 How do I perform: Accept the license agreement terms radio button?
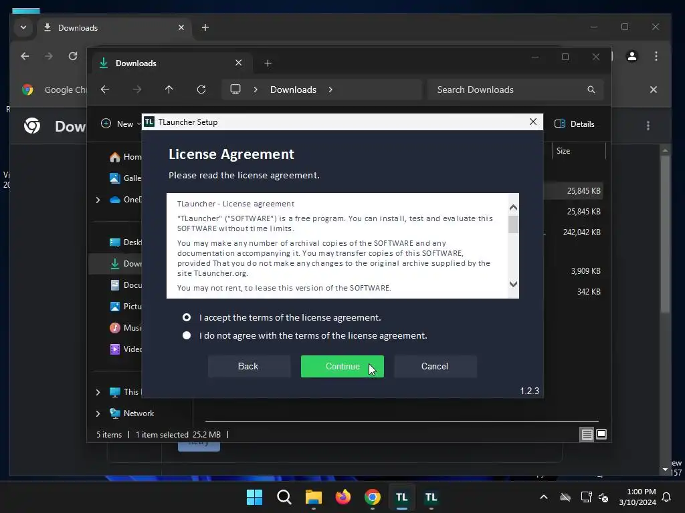coord(187,317)
